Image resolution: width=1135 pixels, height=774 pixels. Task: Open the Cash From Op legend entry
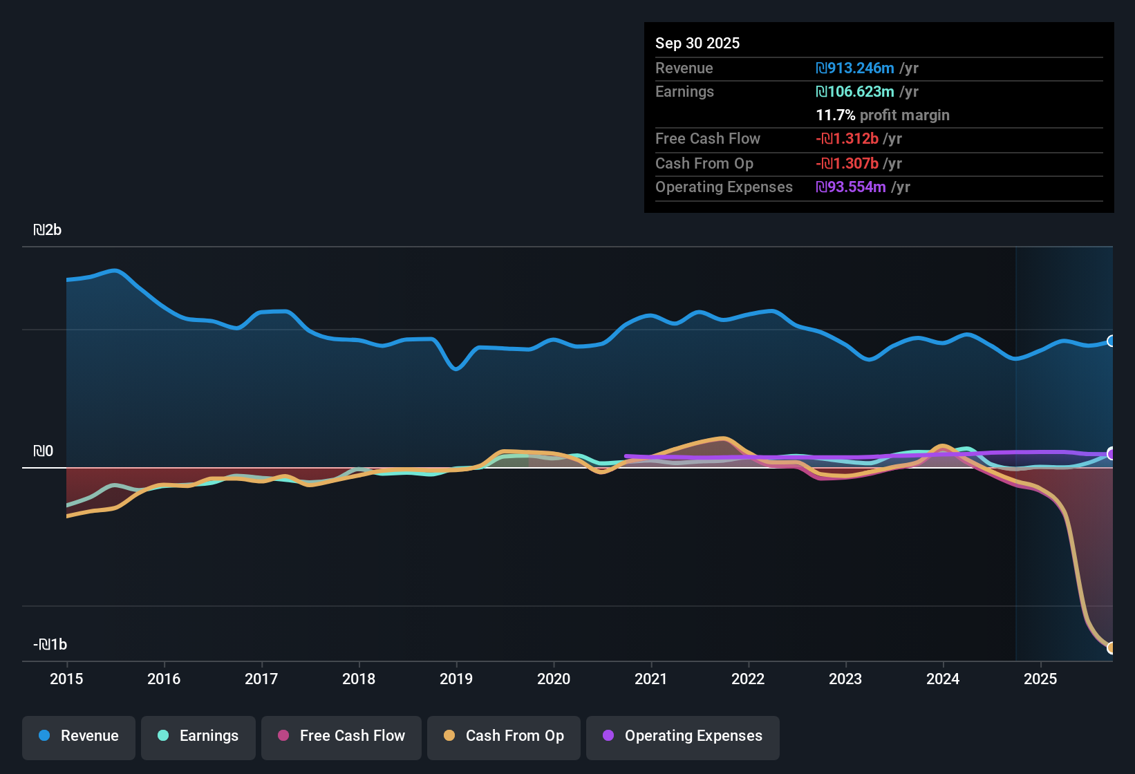point(503,736)
